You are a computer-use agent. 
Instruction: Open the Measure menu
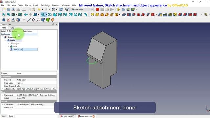(x=56, y=5)
